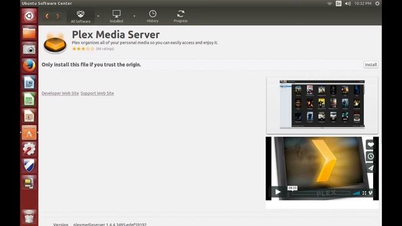402x226 pixels.
Task: Click the video progress bar
Action: pyautogui.click(x=321, y=193)
